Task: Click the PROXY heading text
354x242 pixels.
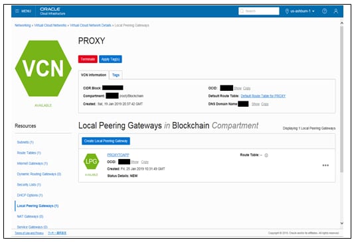Action: [x=92, y=41]
